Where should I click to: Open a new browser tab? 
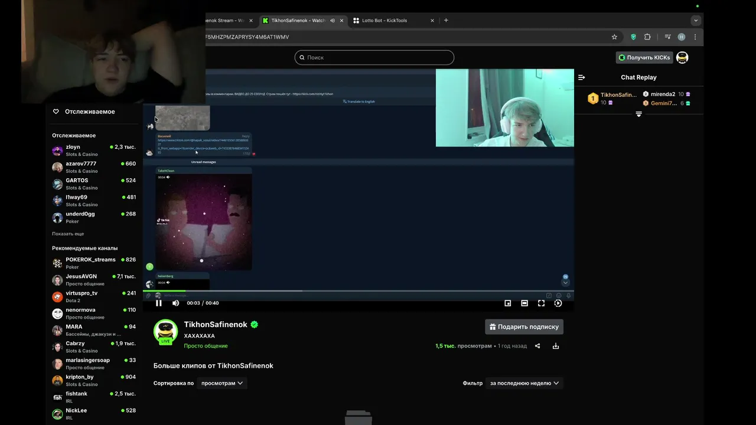pos(446,20)
